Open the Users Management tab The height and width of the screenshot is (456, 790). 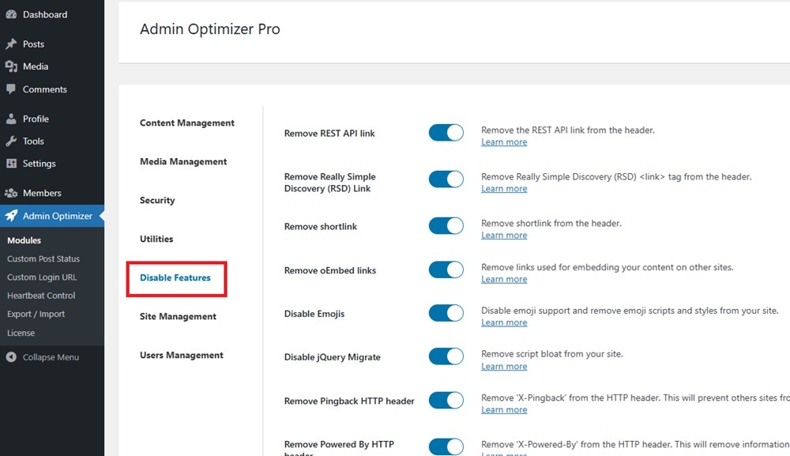pyautogui.click(x=182, y=355)
